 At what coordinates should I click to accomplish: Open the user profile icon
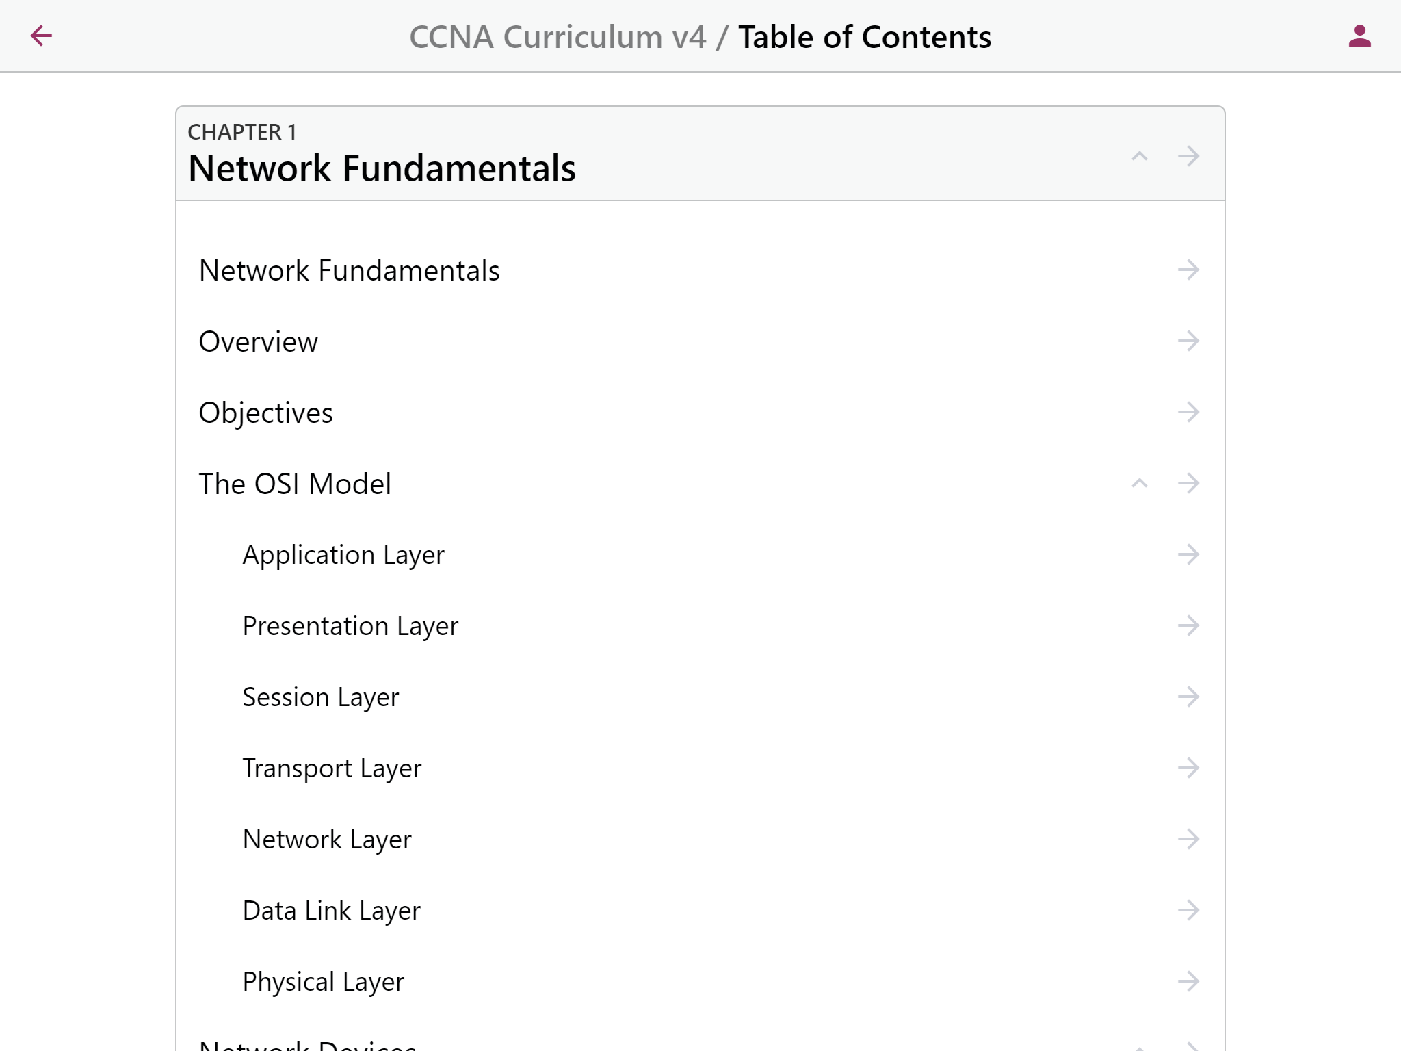click(x=1359, y=36)
